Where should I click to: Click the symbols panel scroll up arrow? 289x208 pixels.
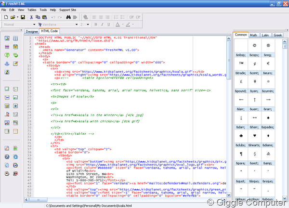point(285,41)
